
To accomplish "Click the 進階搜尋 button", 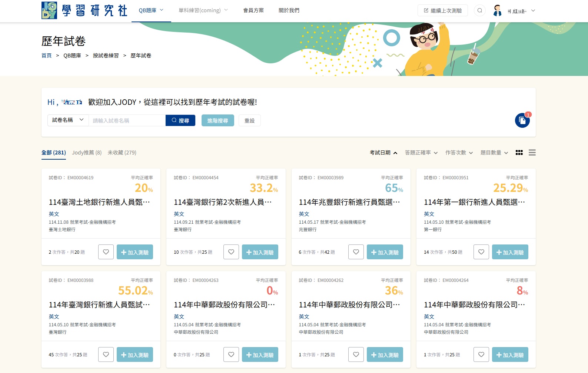I will pyautogui.click(x=217, y=120).
